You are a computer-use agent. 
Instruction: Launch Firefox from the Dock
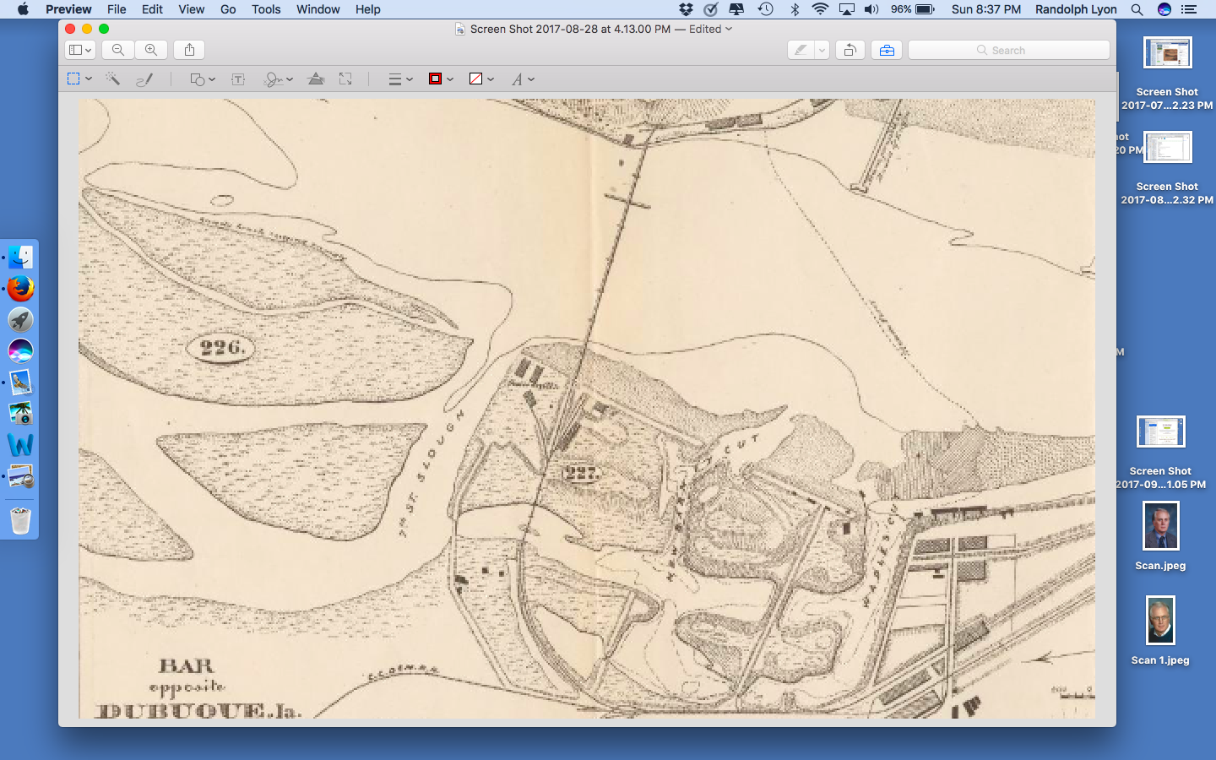(20, 289)
